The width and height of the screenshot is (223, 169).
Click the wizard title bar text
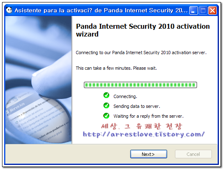pos(101,10)
